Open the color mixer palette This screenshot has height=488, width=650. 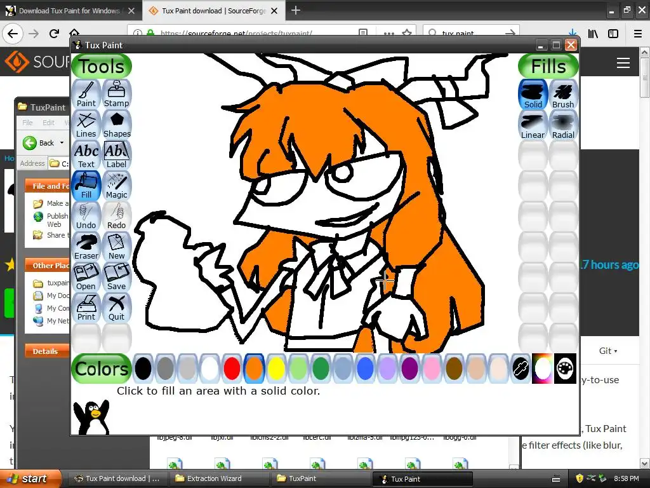(x=565, y=368)
